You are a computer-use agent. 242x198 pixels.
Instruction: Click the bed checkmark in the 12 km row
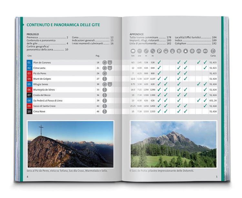[205, 68]
